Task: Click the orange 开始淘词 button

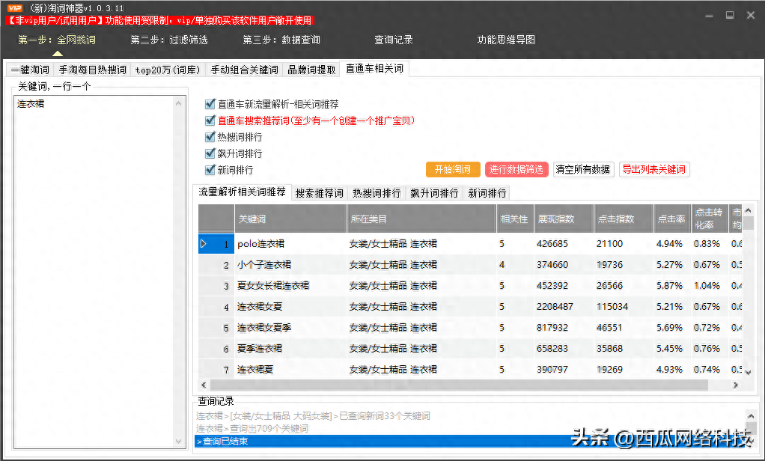Action: (x=452, y=170)
